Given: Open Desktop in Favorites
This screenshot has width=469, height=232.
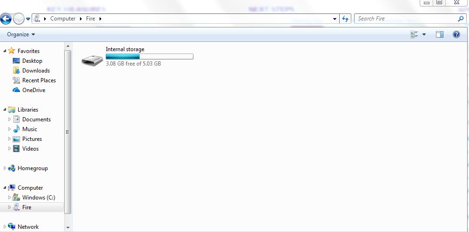Looking at the screenshot, I should (32, 61).
